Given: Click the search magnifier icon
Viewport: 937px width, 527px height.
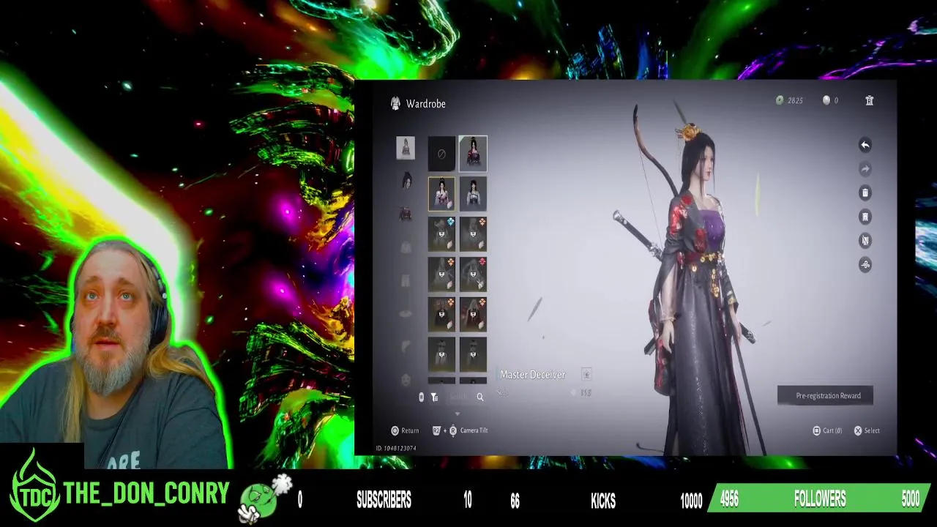Looking at the screenshot, I should click(x=480, y=397).
